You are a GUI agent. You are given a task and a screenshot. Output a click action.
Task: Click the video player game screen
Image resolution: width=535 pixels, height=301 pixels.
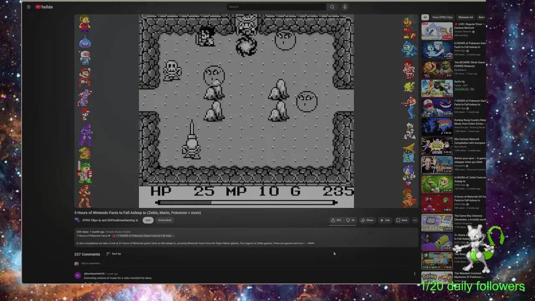coord(246,111)
